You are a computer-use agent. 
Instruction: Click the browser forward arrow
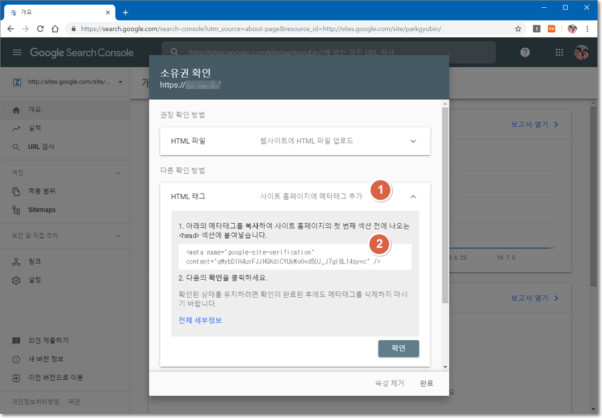(25, 29)
